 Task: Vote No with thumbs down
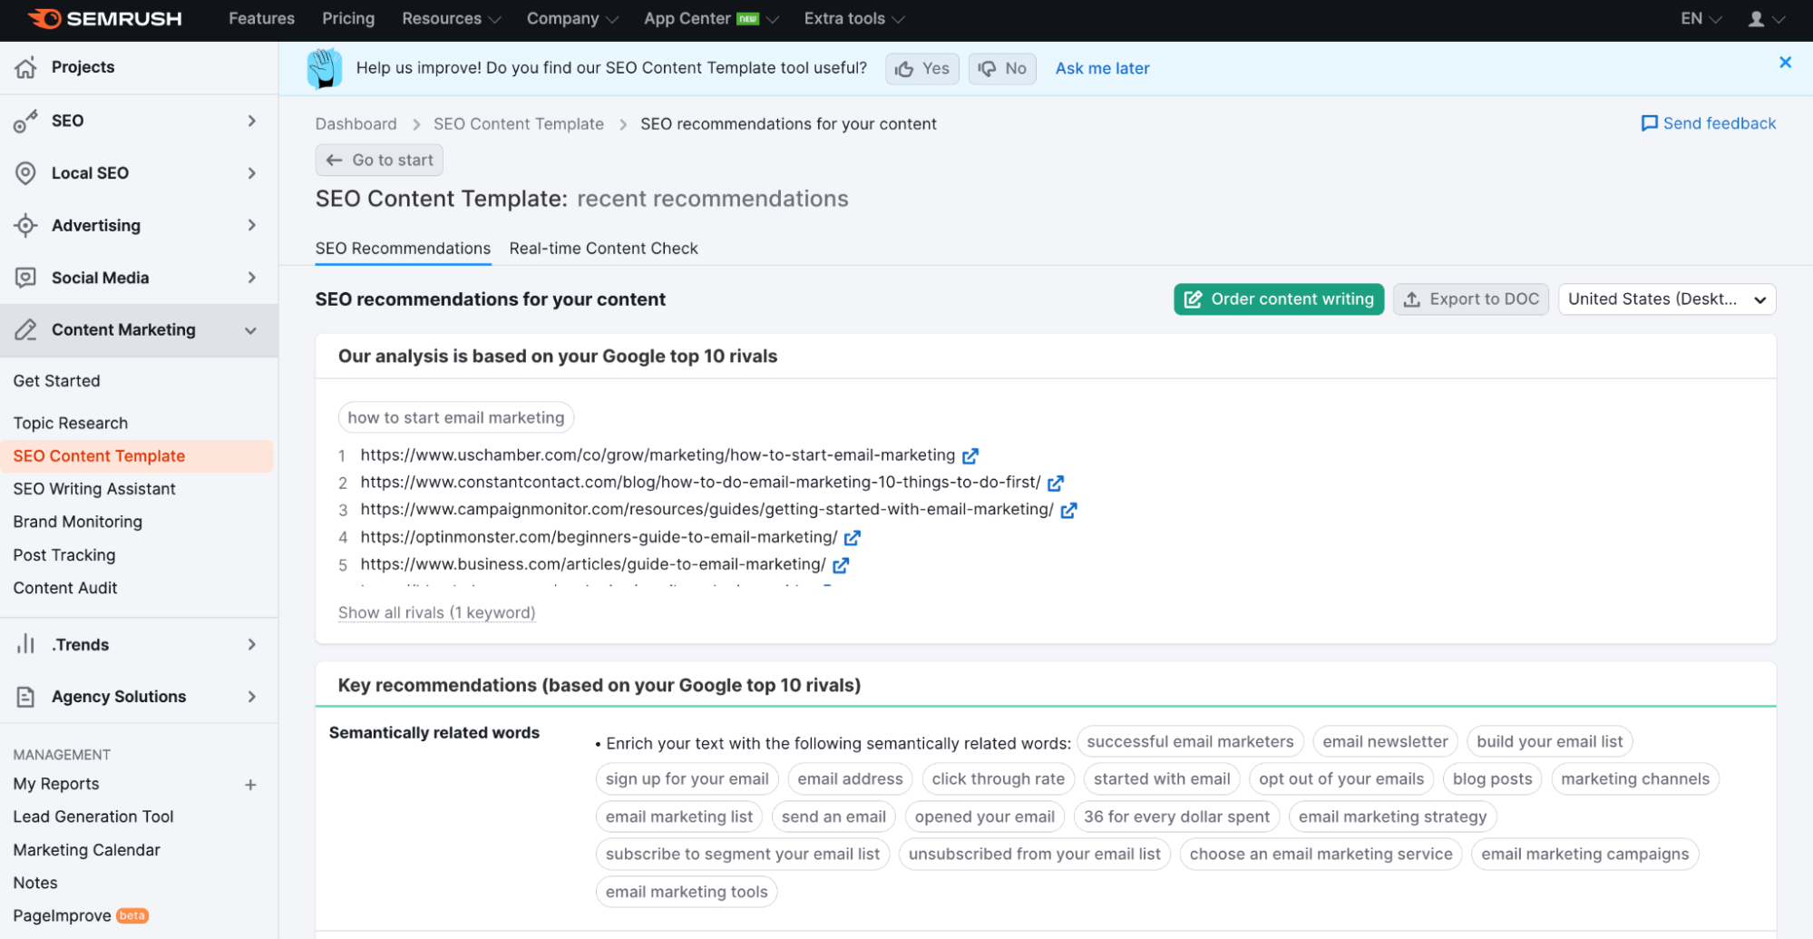coord(1002,69)
